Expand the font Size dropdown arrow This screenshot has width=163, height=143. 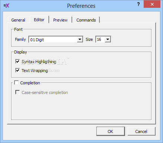point(108,39)
